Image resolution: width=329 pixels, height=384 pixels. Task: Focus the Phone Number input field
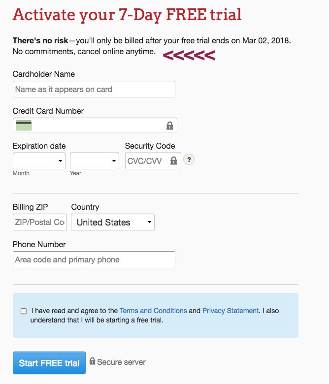(x=94, y=259)
